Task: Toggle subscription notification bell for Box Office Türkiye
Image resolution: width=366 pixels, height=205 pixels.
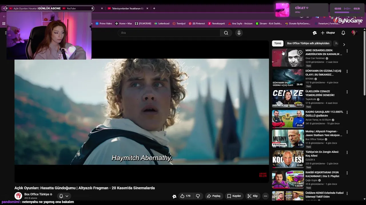Action: pos(63,196)
